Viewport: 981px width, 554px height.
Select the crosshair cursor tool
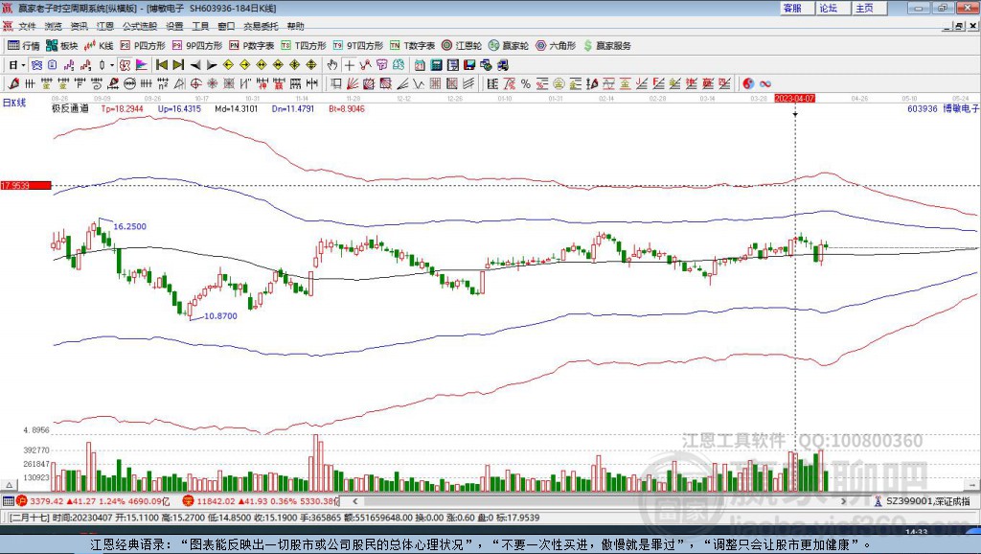(350, 65)
